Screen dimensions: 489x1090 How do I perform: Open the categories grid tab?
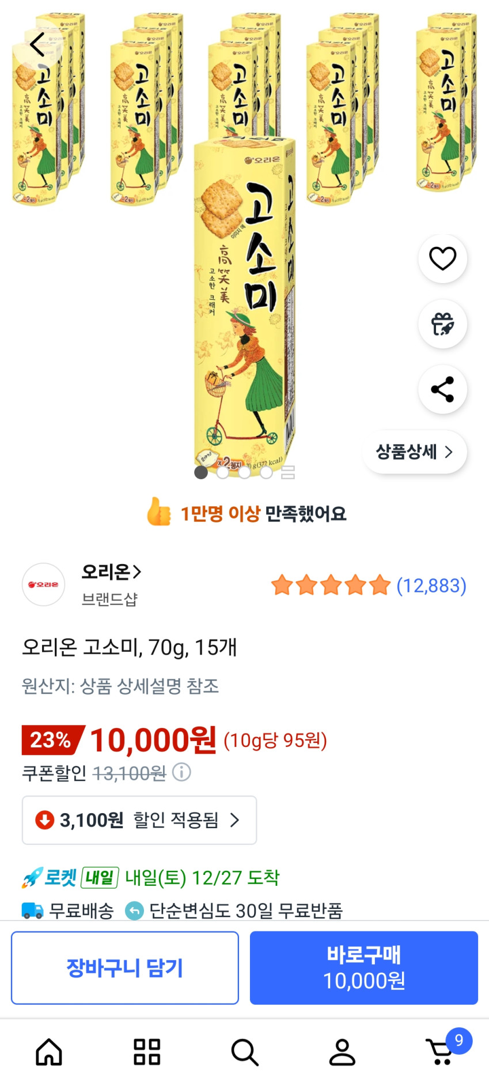147,1052
